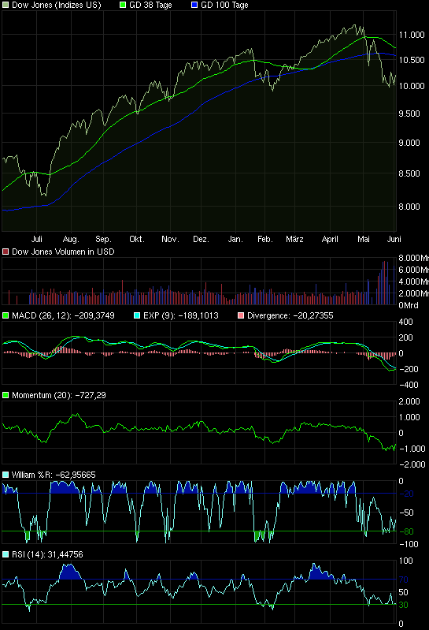Click the 'Juni' month axis label
Viewport: 429px width, 630px height.
point(394,239)
